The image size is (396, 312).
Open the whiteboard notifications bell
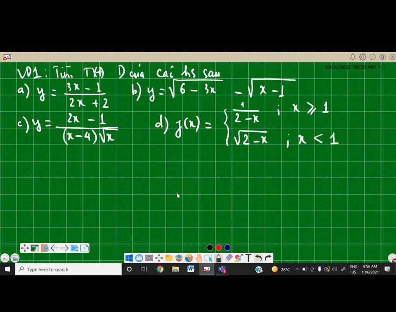pyautogui.click(x=353, y=57)
